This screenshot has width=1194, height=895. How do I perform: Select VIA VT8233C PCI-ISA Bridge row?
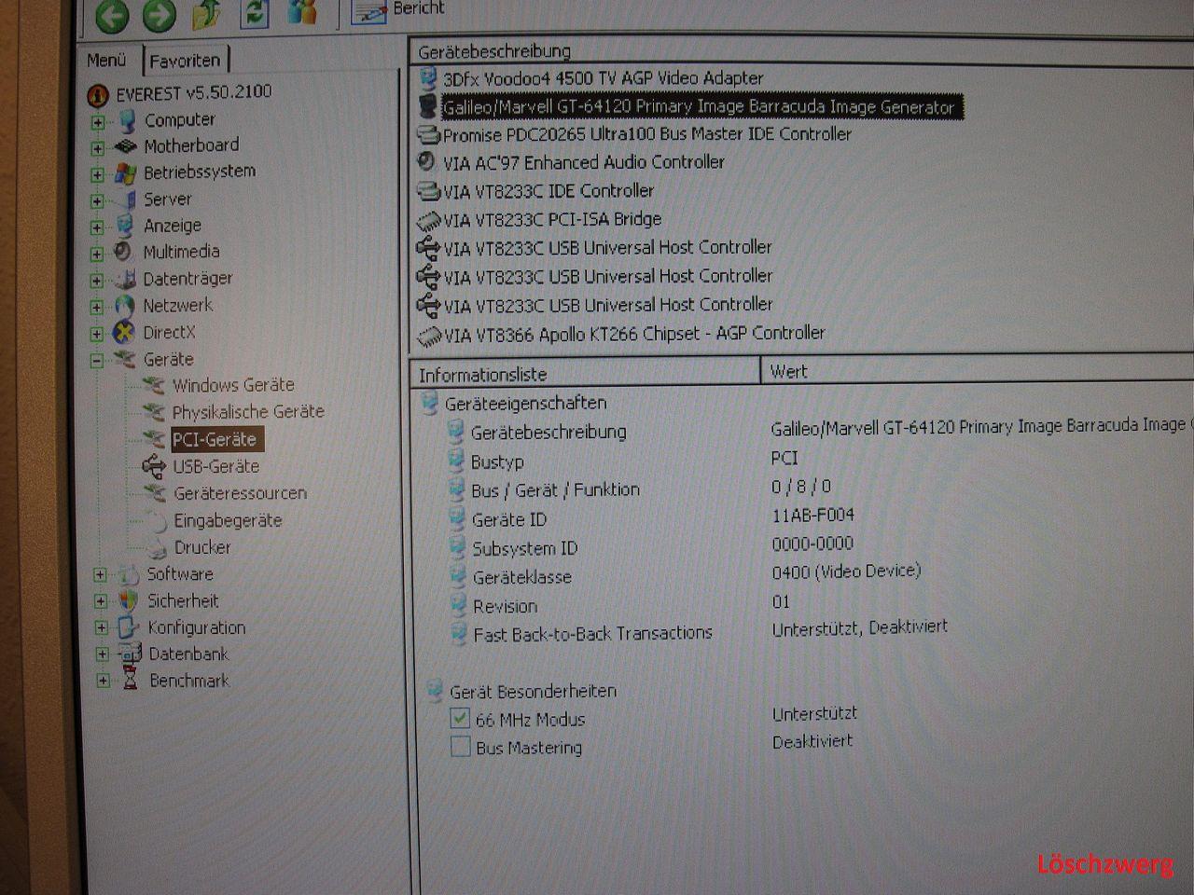tap(552, 220)
